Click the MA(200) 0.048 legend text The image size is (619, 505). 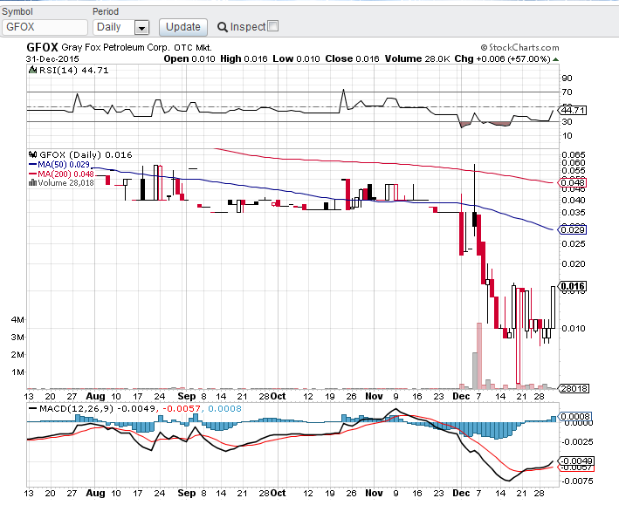[x=66, y=174]
